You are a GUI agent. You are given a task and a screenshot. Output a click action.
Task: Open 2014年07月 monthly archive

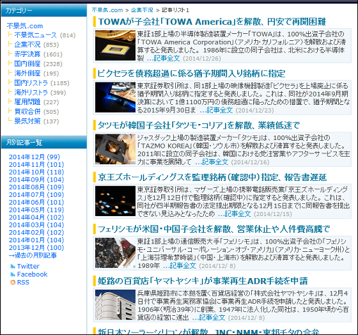tap(36, 194)
